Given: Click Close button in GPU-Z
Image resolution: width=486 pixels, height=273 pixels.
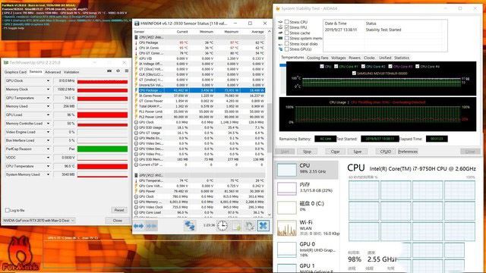Looking at the screenshot, I should (x=118, y=221).
